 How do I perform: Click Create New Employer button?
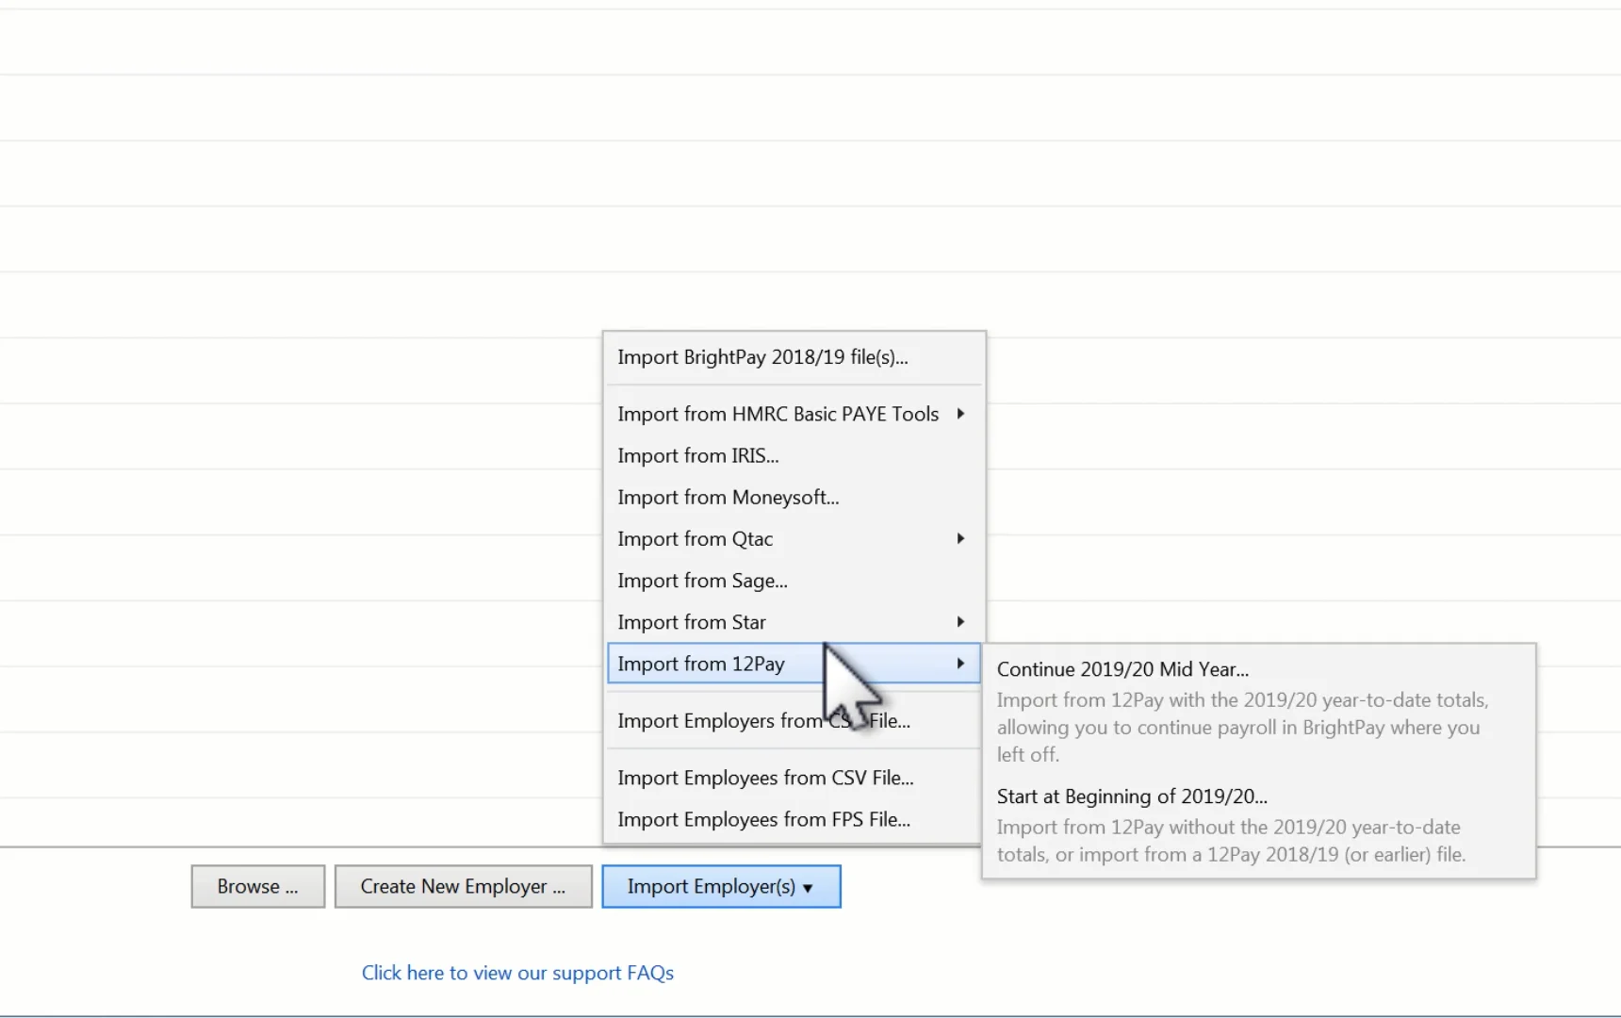click(x=464, y=887)
